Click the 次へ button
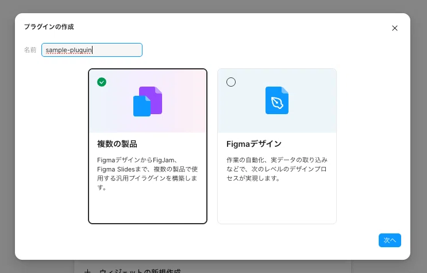 pyautogui.click(x=390, y=240)
